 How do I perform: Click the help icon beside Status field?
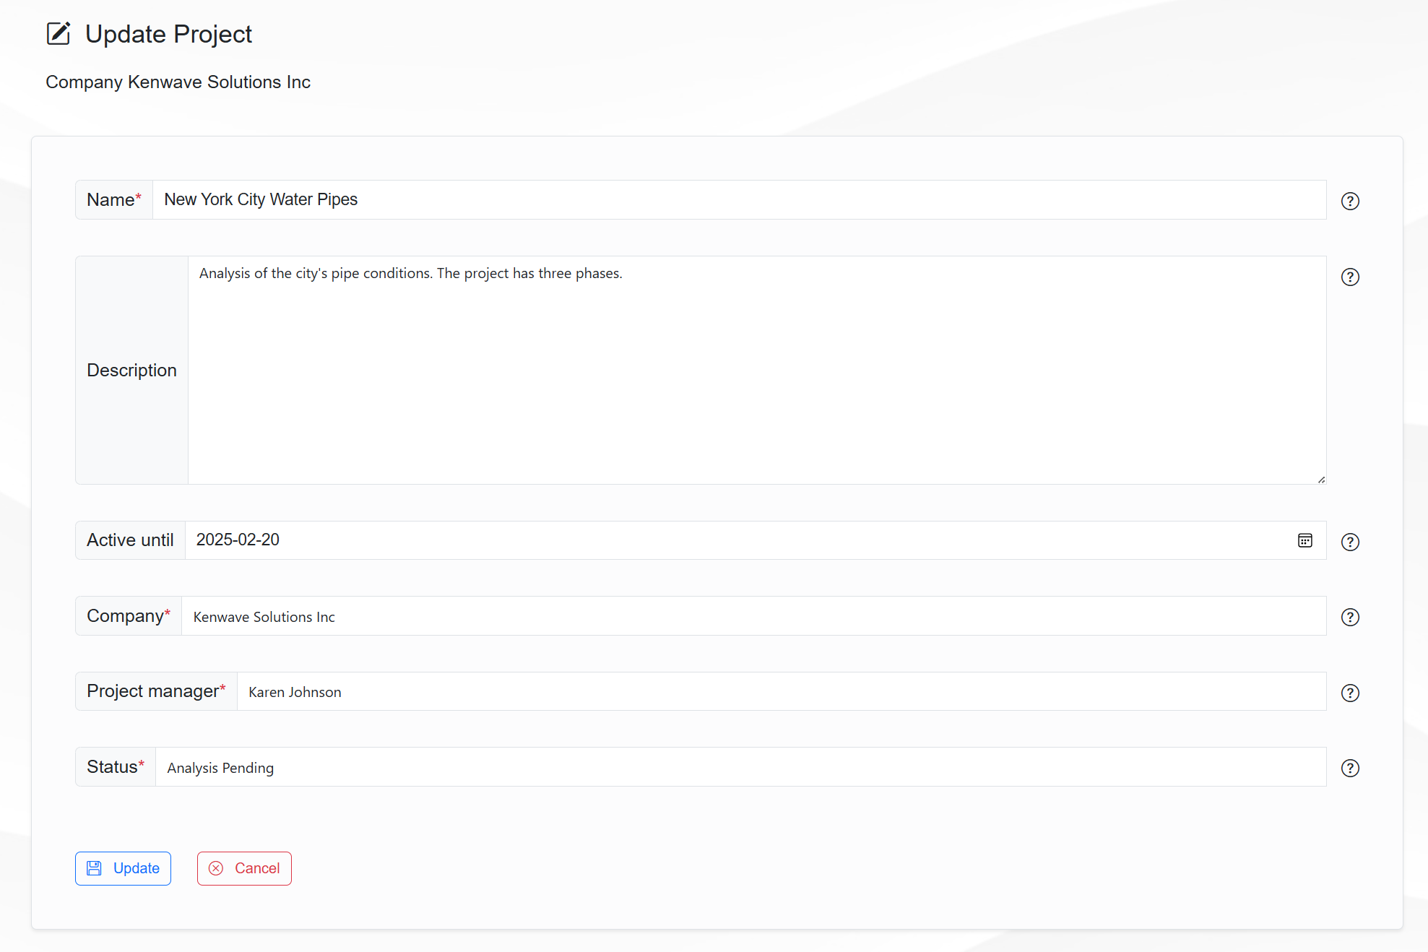[x=1349, y=768]
